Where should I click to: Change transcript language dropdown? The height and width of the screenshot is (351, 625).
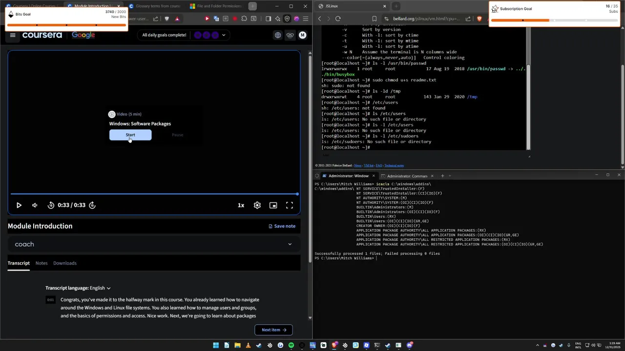[100, 288]
